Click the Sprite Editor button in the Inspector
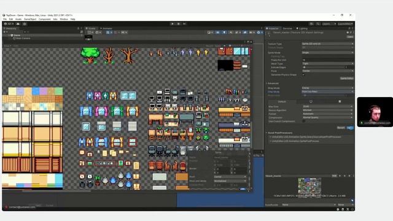 346,79
